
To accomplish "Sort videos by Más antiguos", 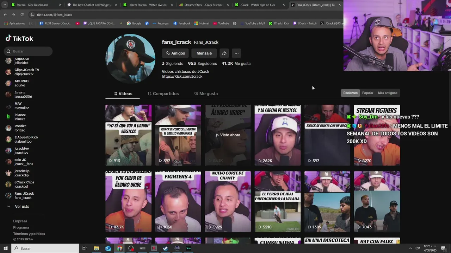I will tap(388, 93).
